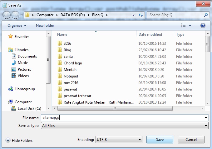This screenshot has height=149, width=212.
Task: Select the 2016 folder
Action: (67, 43)
